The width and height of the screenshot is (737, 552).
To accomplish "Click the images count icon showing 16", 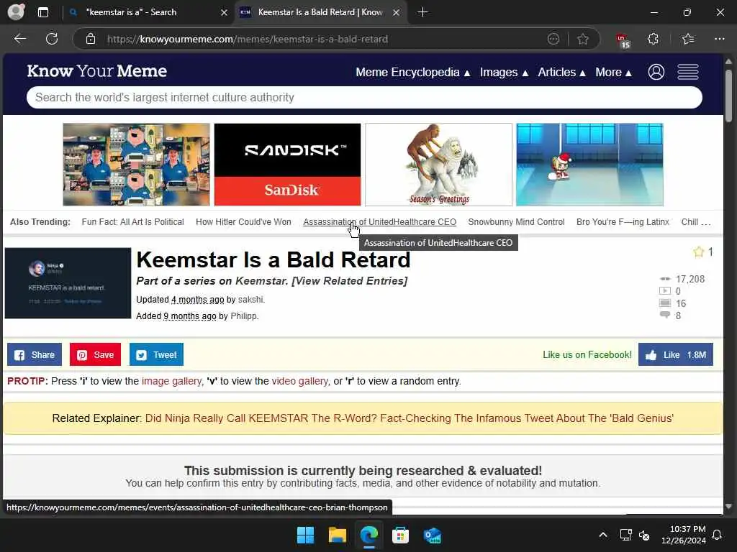I will click(665, 303).
